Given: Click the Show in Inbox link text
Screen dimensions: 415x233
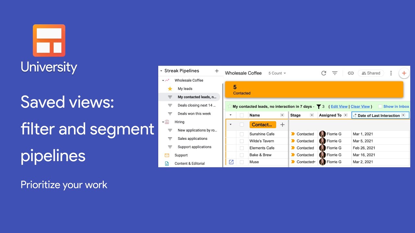Looking at the screenshot, I should (x=396, y=106).
